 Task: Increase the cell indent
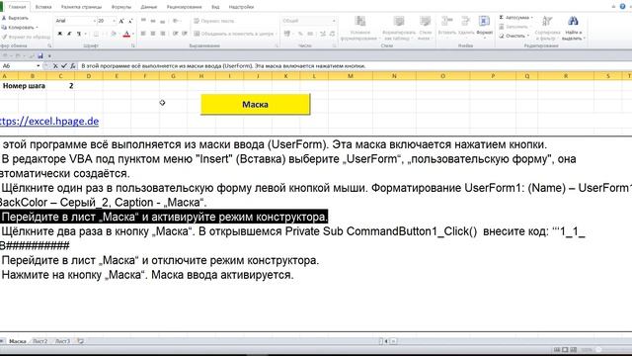click(185, 34)
